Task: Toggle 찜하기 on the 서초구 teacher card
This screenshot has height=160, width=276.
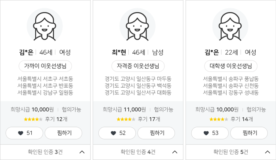Action: (x=63, y=133)
